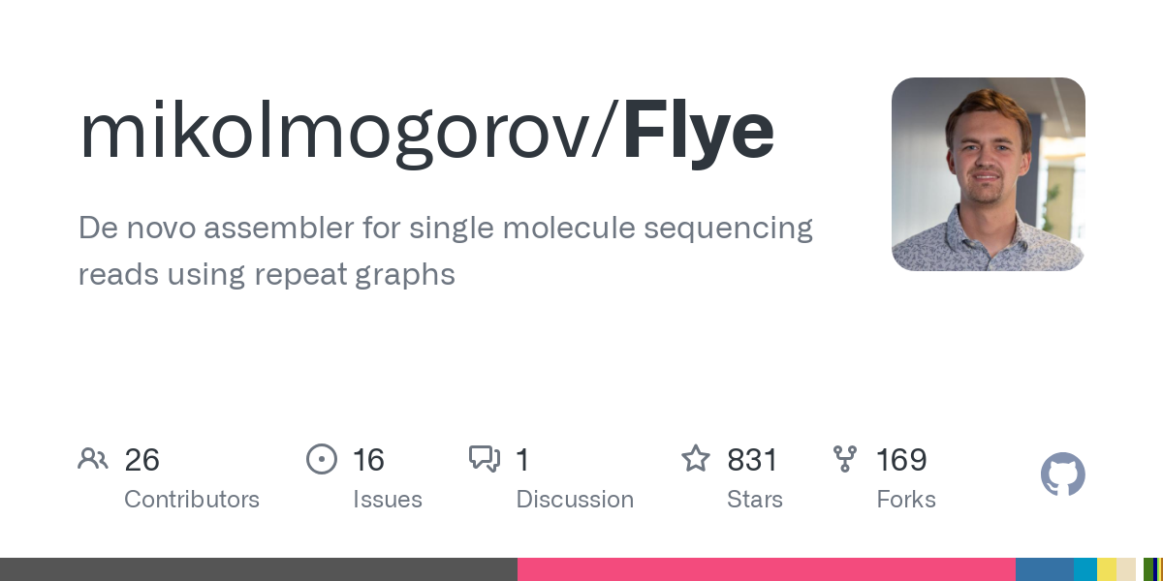Viewport: 1163px width, 581px height.
Task: Click the Contributors people icon
Action: click(93, 459)
